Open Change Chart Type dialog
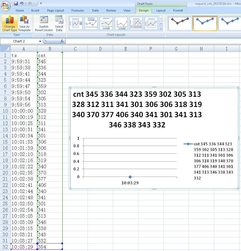Image resolution: width=241 pixels, height=251 pixels. point(10,23)
